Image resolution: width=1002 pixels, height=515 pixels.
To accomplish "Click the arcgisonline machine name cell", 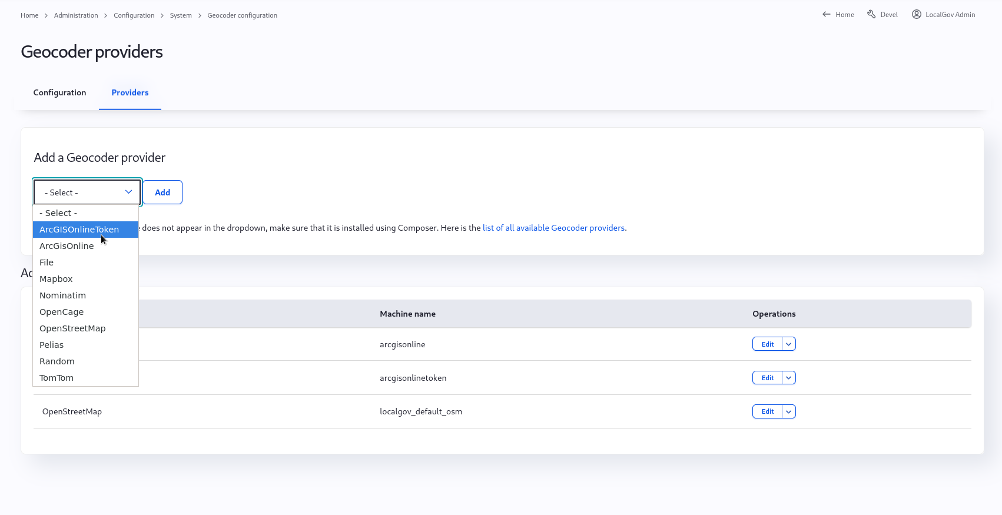I will click(402, 344).
